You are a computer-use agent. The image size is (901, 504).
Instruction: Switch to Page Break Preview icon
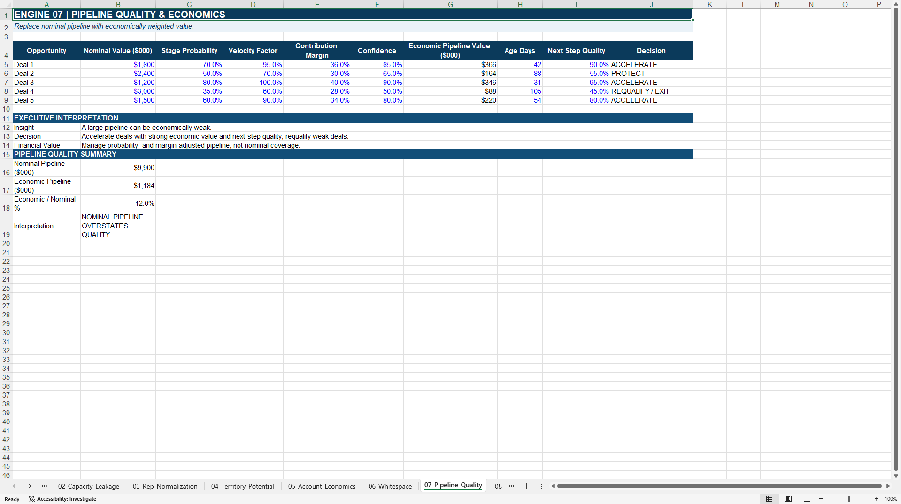click(x=807, y=499)
